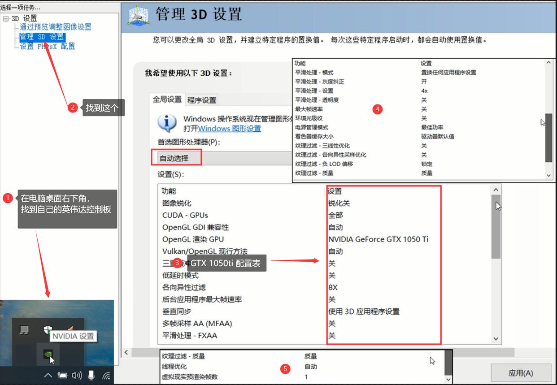Switch to the 程序设置 tab
Viewport: 557px width, 385px height.
click(x=202, y=99)
